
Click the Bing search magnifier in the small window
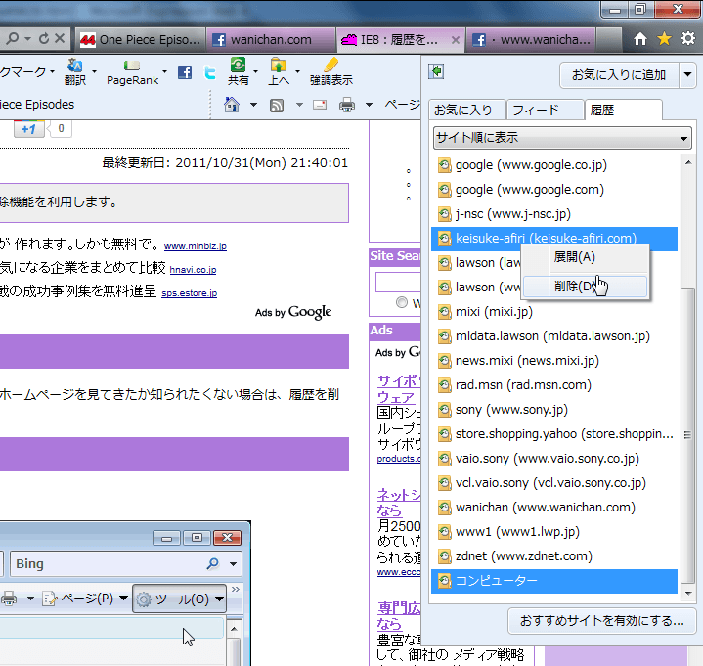tap(213, 563)
